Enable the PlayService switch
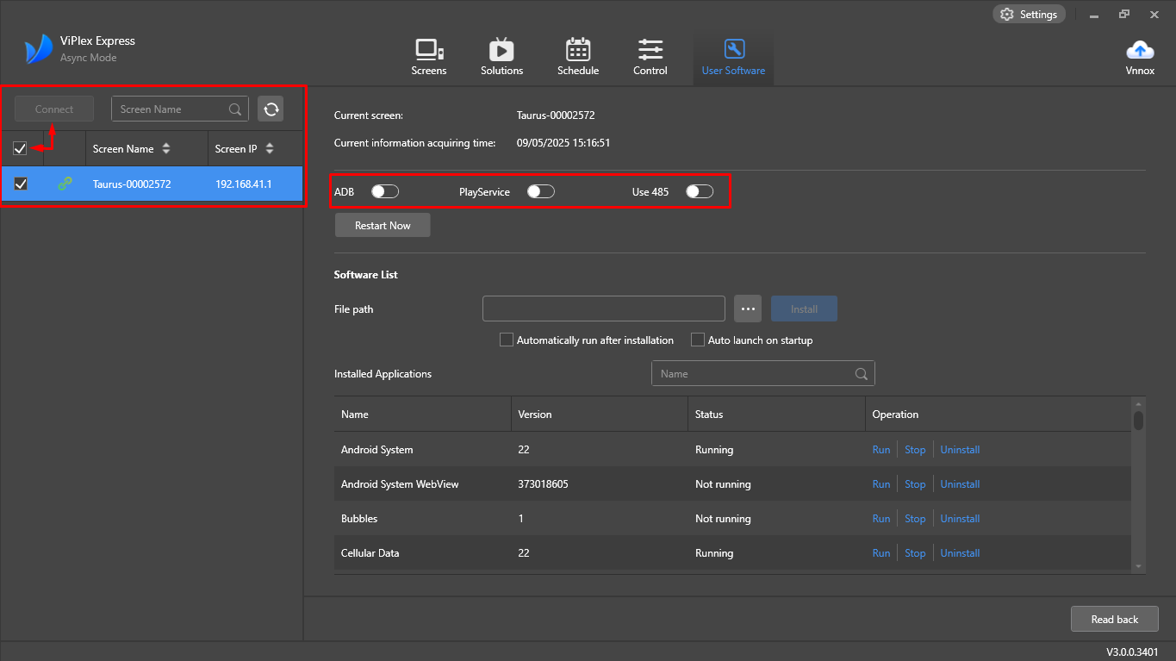Screen dimensions: 1176x661 click(x=540, y=191)
